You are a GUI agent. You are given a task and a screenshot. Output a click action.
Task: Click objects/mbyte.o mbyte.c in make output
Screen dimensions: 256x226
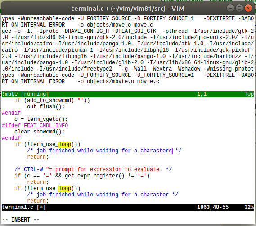point(123,81)
